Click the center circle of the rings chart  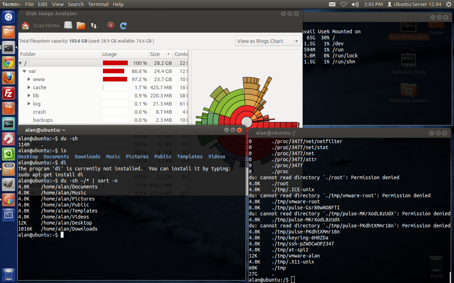[247, 122]
